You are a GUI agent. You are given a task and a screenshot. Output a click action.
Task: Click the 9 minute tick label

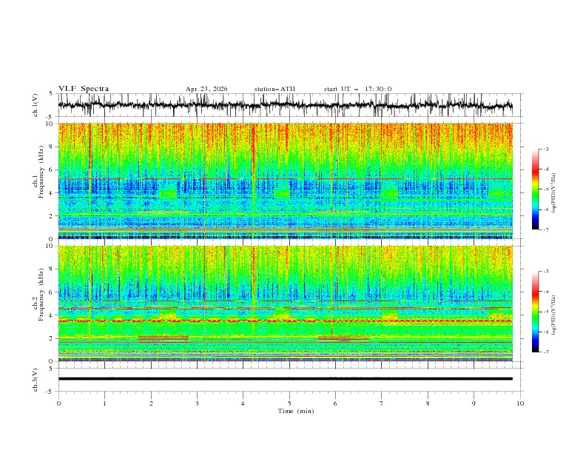click(x=474, y=403)
